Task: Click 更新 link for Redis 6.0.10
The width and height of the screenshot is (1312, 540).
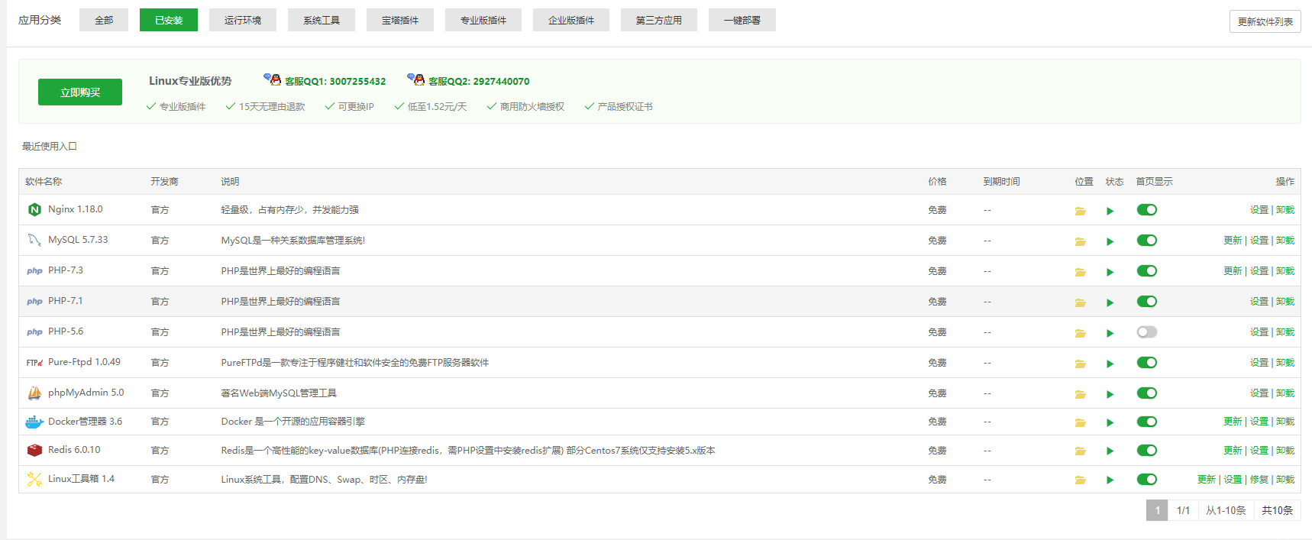Action: tap(1233, 450)
